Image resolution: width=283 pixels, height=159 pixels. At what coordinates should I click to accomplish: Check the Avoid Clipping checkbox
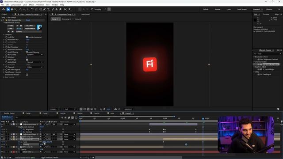(27, 52)
